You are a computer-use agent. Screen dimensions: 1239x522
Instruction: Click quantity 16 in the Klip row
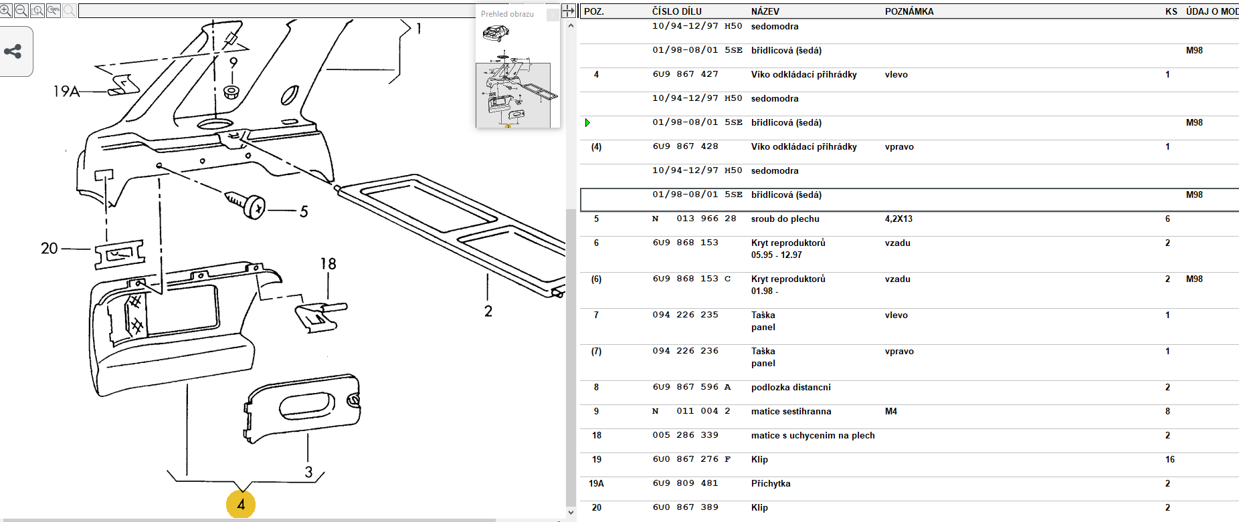pyautogui.click(x=1170, y=459)
